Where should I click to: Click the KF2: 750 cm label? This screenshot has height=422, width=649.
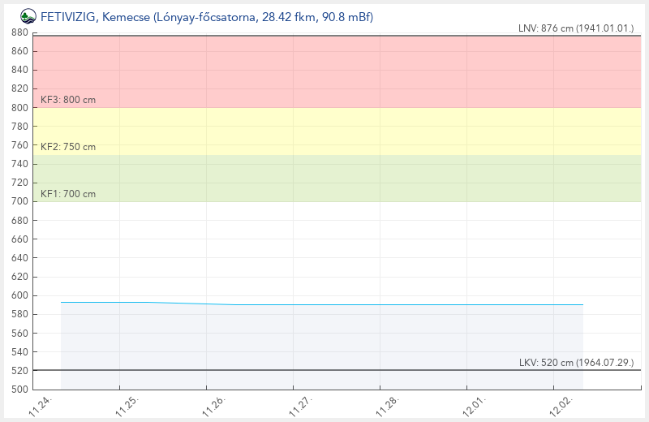click(x=68, y=147)
